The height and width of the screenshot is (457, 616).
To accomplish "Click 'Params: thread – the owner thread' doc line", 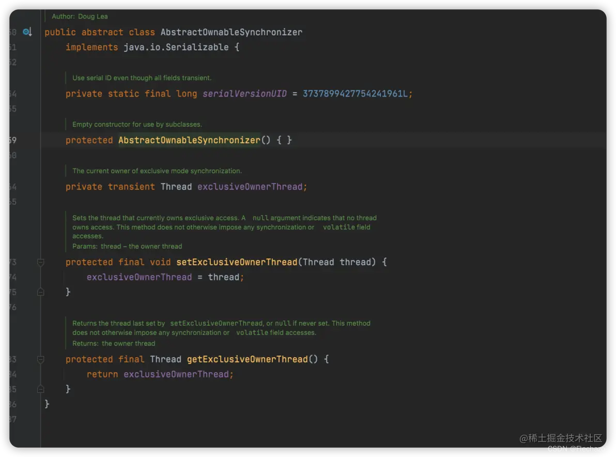I will click(x=127, y=247).
